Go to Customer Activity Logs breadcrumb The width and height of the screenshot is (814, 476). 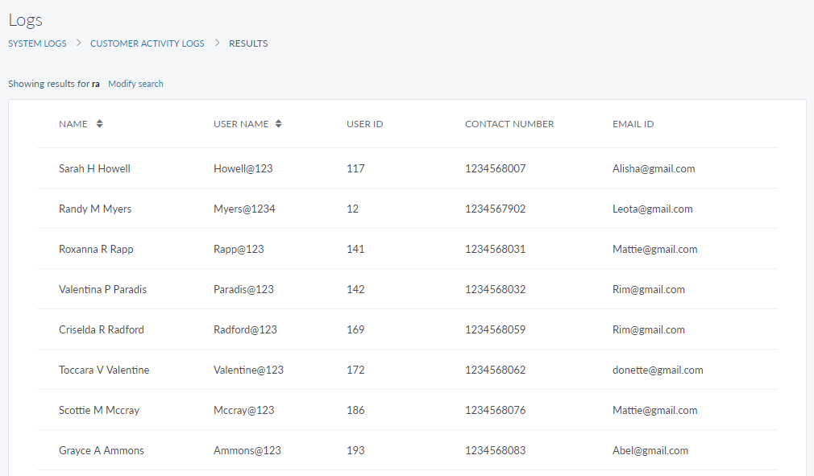click(x=147, y=43)
